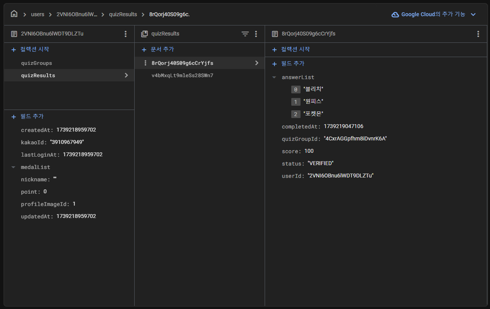Open the filter icon in the quizResults panel
This screenshot has height=309, width=490.
point(245,34)
